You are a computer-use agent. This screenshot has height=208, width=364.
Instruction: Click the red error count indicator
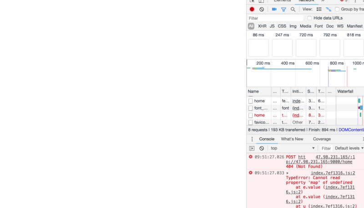pos(344,1)
